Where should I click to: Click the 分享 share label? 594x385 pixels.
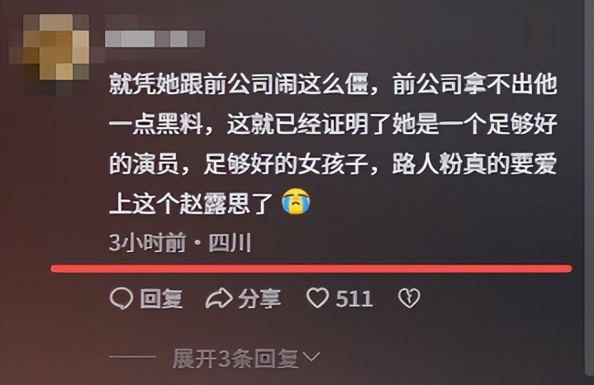click(259, 298)
